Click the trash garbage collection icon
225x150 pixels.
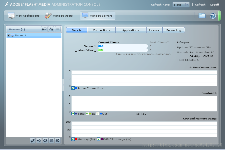[51, 140]
